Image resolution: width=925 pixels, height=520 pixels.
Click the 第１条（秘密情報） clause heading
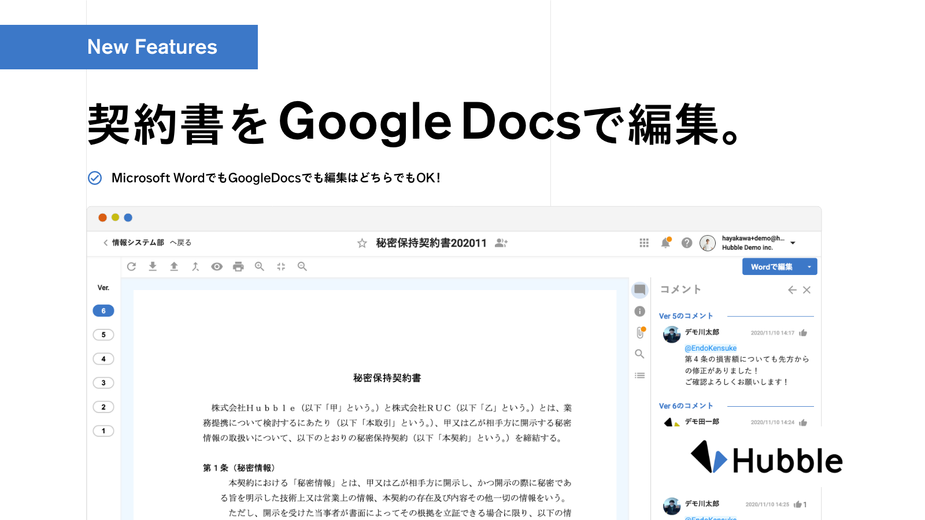pos(240,468)
